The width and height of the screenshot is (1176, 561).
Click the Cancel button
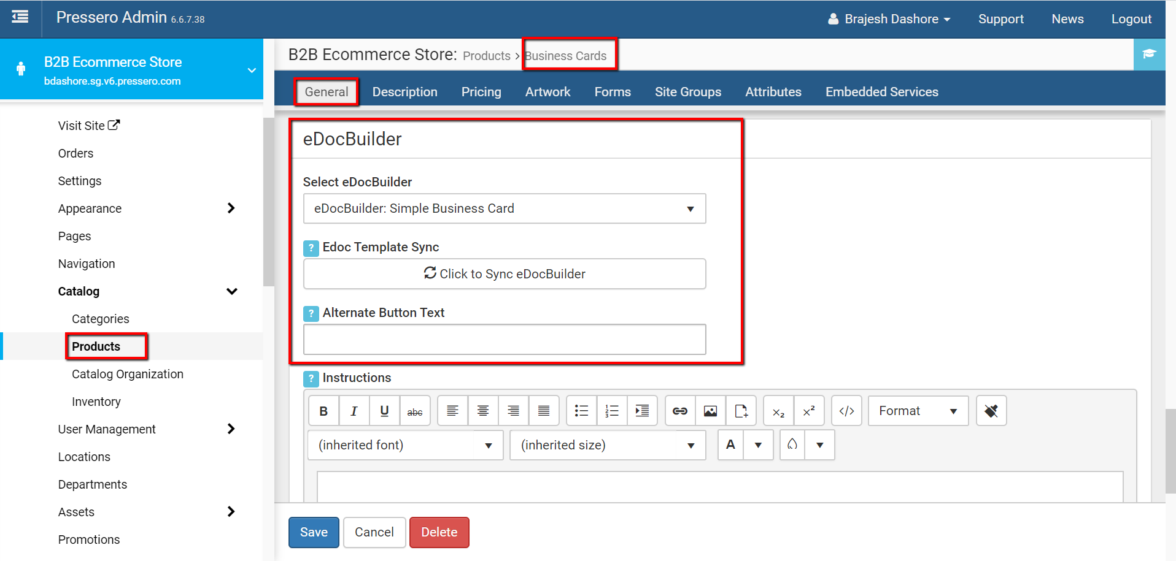click(374, 532)
